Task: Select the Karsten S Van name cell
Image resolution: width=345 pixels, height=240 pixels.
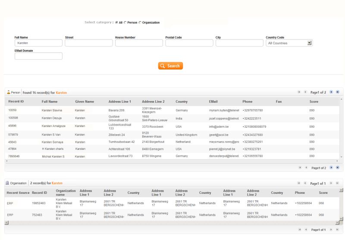Action: click(51, 135)
